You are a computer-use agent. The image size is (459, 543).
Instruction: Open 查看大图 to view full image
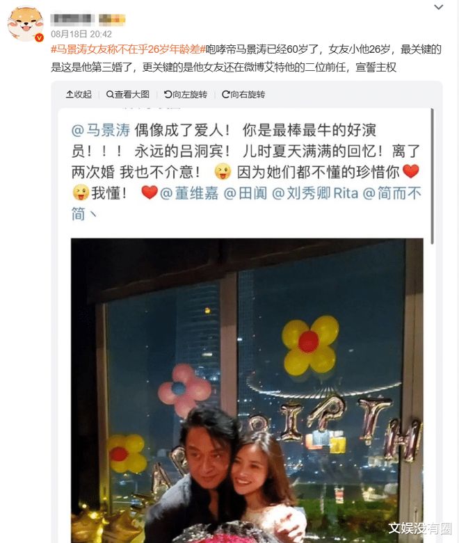[128, 94]
